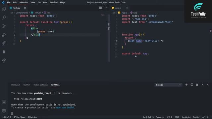
Task: Open the Live Share activity bar view
Action: pos(4,60)
